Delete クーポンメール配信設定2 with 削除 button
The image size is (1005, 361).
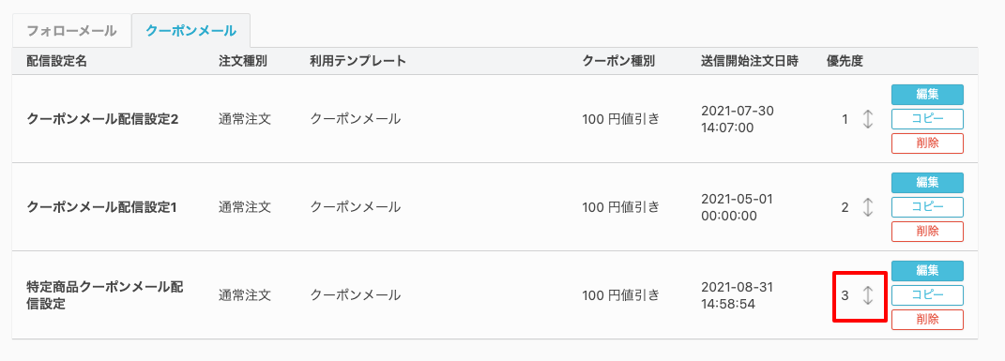(x=927, y=143)
